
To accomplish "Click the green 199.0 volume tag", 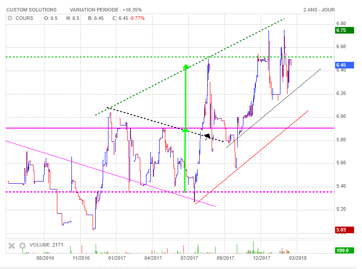I will pyautogui.click(x=344, y=250).
